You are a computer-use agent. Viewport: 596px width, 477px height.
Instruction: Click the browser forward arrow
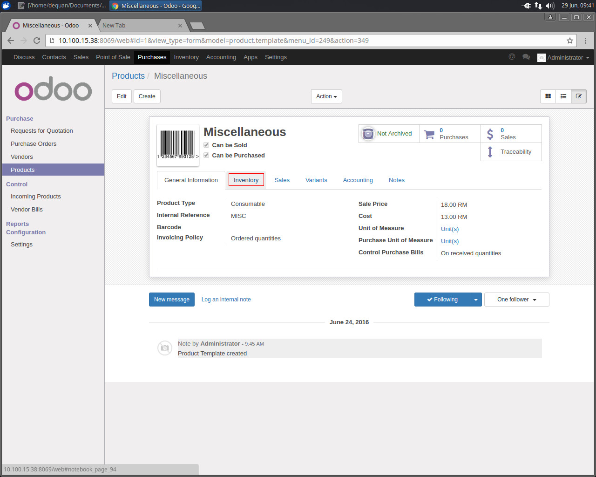click(x=24, y=41)
